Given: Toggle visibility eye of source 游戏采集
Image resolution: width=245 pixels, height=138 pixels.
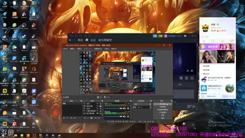Looking at the screenshot, I should point(97,106).
